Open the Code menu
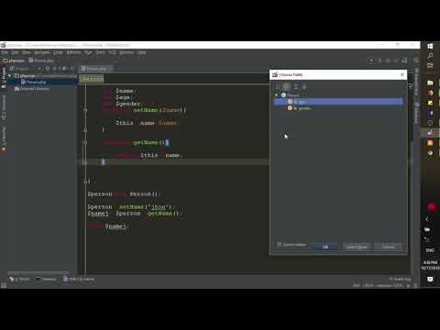The image size is (440, 330). pyautogui.click(x=58, y=52)
